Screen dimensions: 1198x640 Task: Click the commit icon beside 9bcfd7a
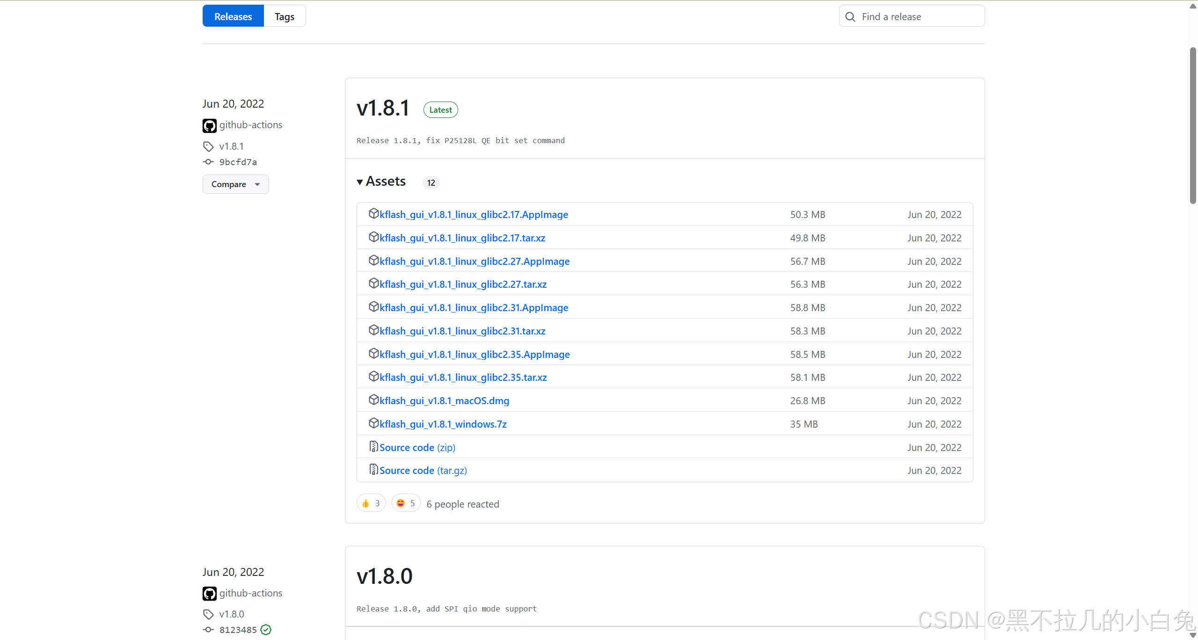tap(208, 162)
